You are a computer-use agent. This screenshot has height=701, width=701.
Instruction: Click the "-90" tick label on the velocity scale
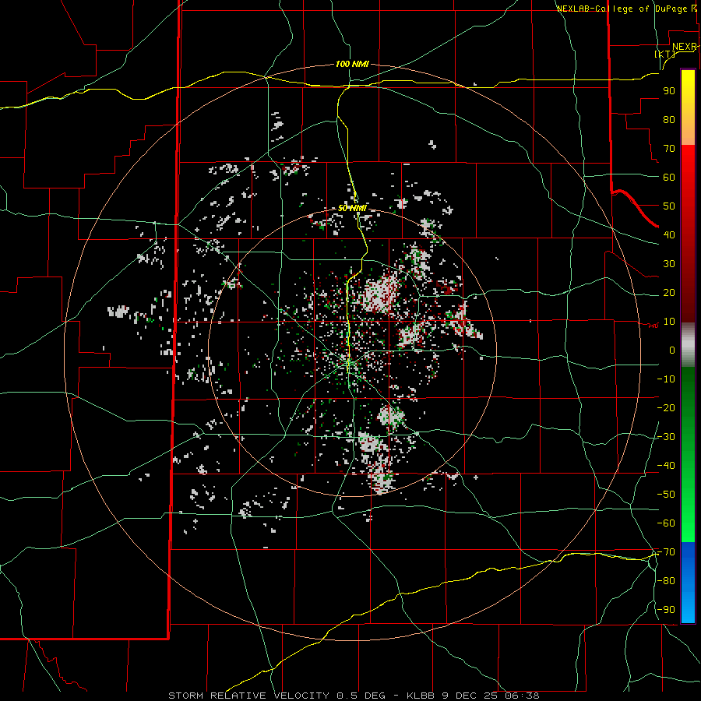666,610
